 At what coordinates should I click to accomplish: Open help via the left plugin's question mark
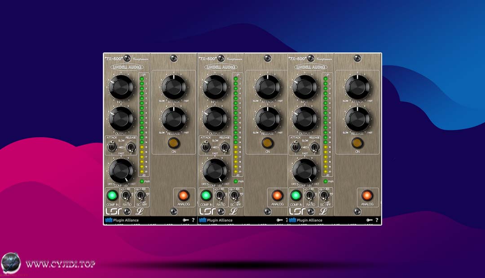click(193, 220)
